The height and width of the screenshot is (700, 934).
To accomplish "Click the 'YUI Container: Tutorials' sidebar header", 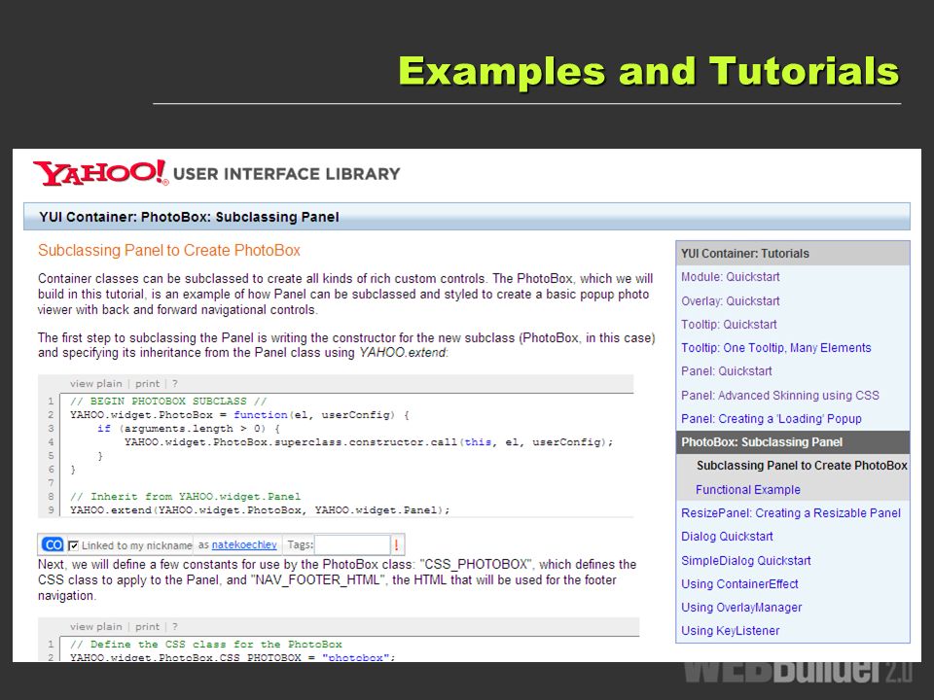I will click(x=793, y=254).
